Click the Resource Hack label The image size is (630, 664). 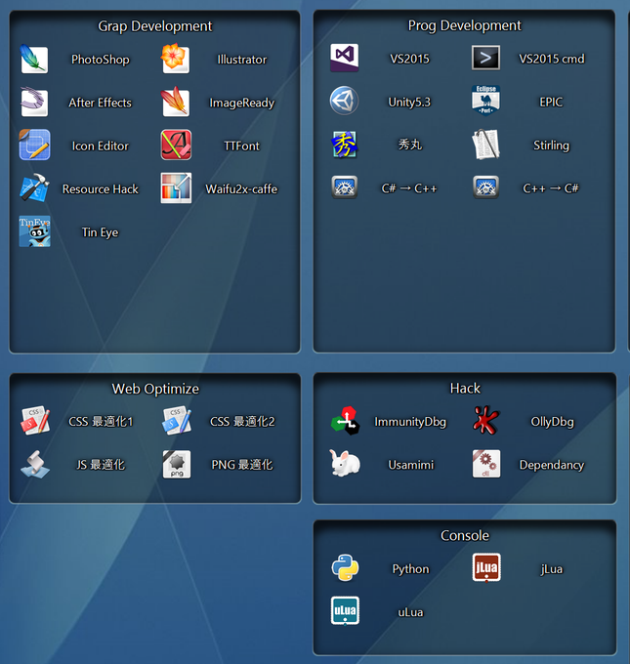pyautogui.click(x=101, y=188)
